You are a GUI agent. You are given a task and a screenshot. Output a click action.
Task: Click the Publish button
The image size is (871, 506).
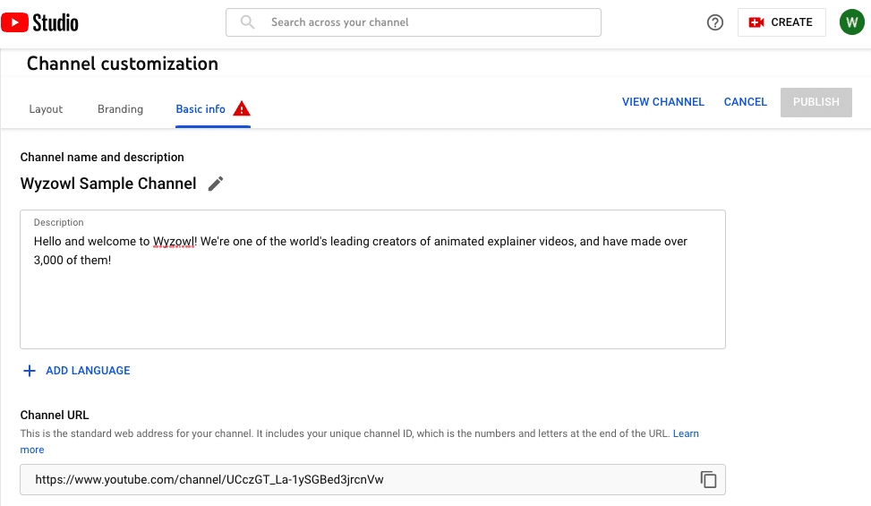pos(816,102)
